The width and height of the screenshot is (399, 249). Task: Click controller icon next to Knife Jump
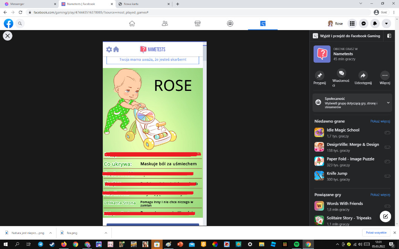pyautogui.click(x=387, y=176)
